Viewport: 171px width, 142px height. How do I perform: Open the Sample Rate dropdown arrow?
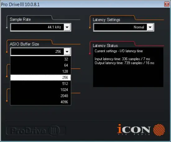click(67, 27)
